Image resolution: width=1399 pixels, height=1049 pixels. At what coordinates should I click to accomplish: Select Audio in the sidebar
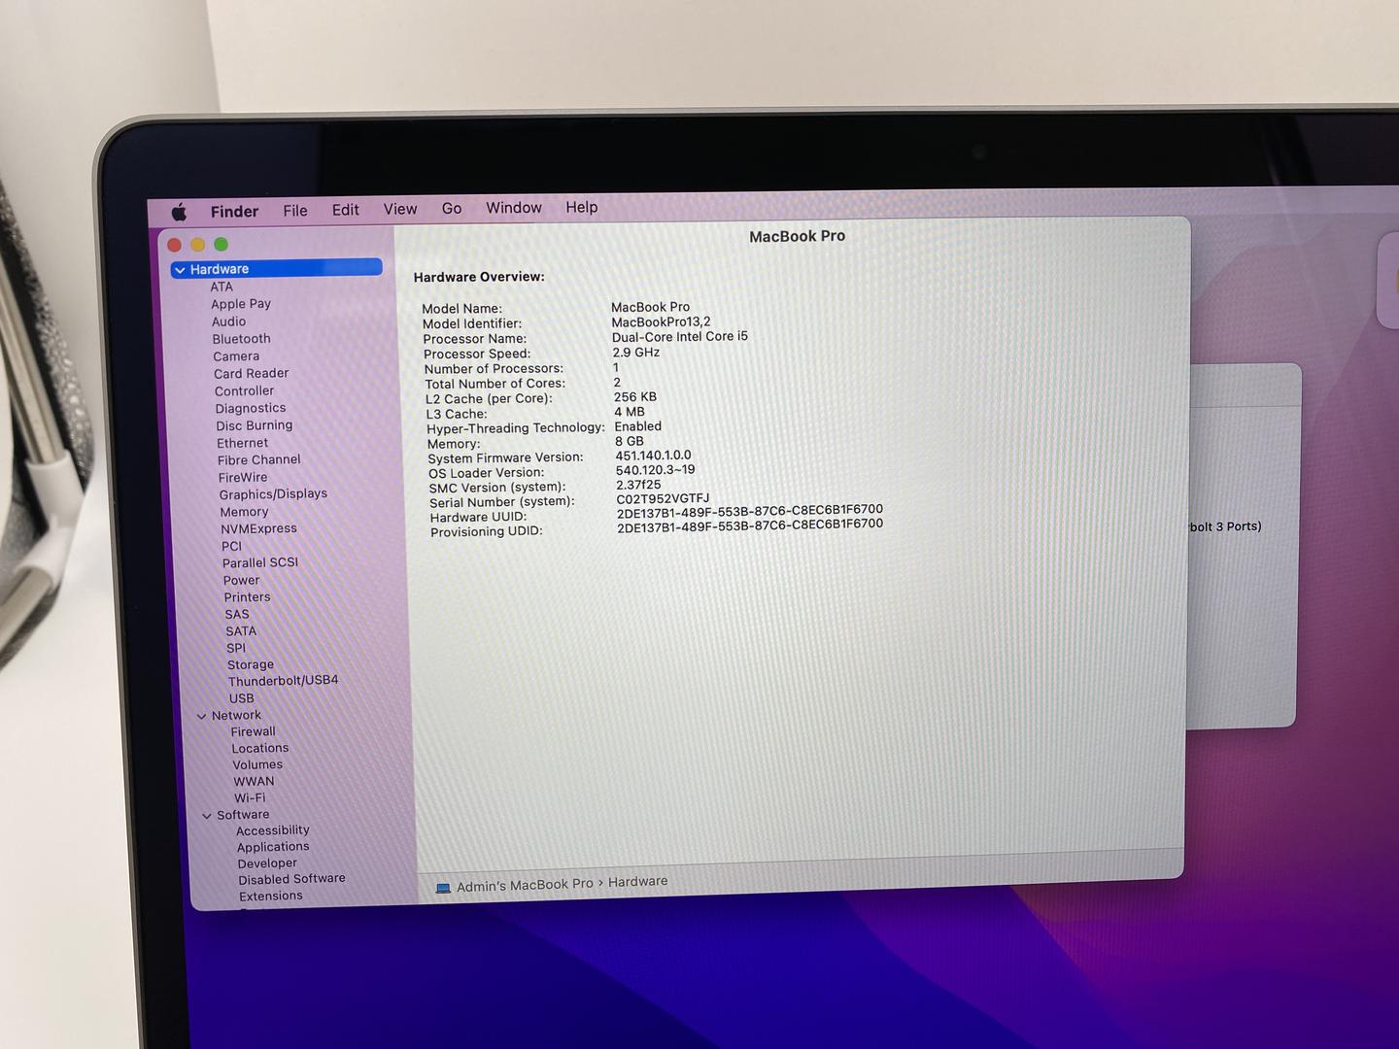click(x=229, y=321)
